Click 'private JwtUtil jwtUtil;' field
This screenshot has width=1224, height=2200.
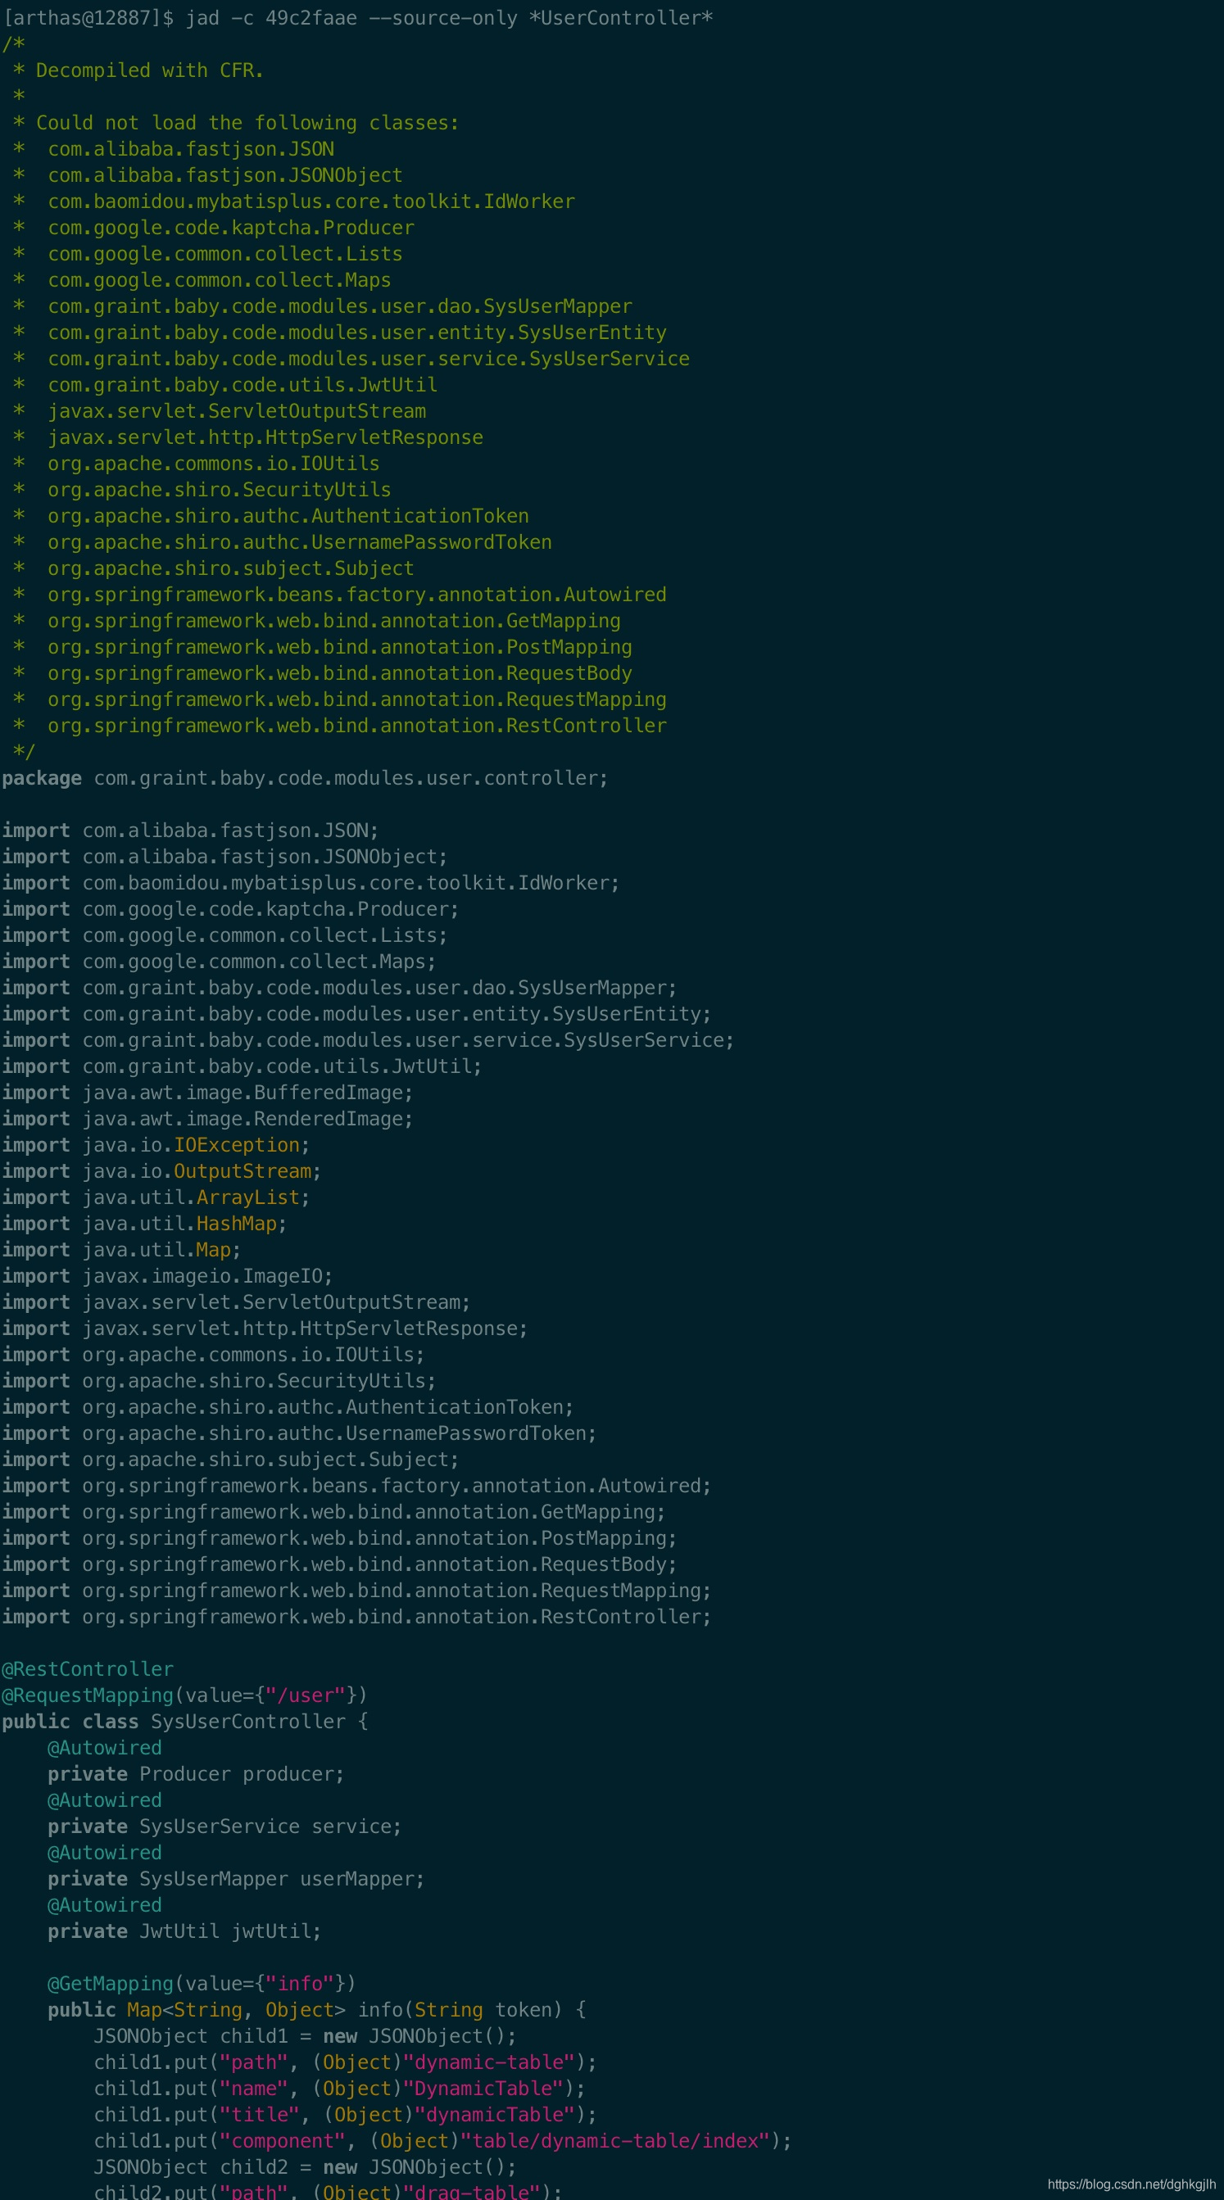[184, 1932]
